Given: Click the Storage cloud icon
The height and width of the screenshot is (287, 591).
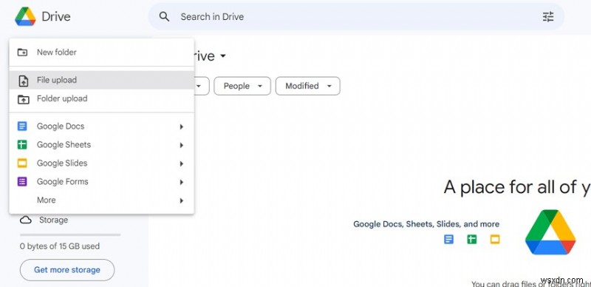Looking at the screenshot, I should 26,220.
